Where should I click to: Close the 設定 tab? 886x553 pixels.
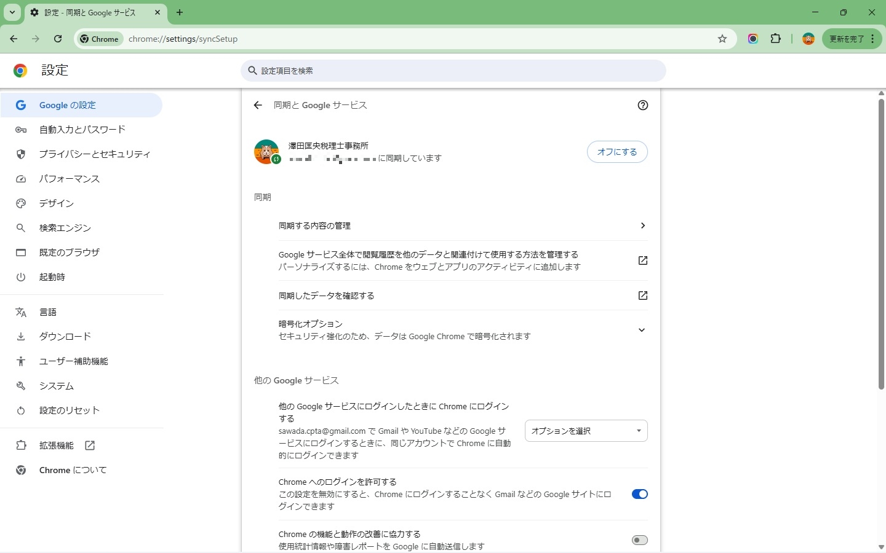(x=158, y=12)
